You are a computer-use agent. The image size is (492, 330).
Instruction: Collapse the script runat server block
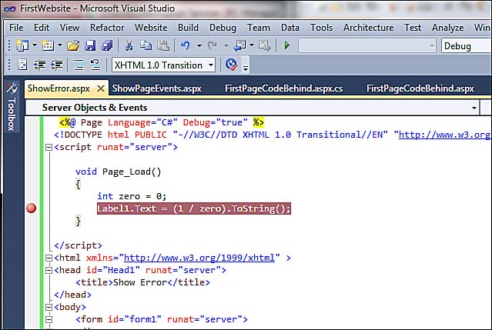point(49,147)
